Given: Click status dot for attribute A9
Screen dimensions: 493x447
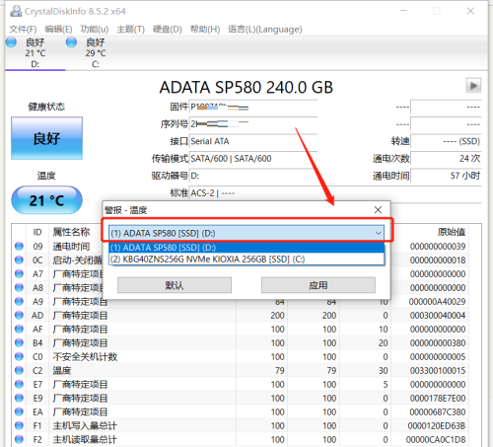Looking at the screenshot, I should click(19, 301).
